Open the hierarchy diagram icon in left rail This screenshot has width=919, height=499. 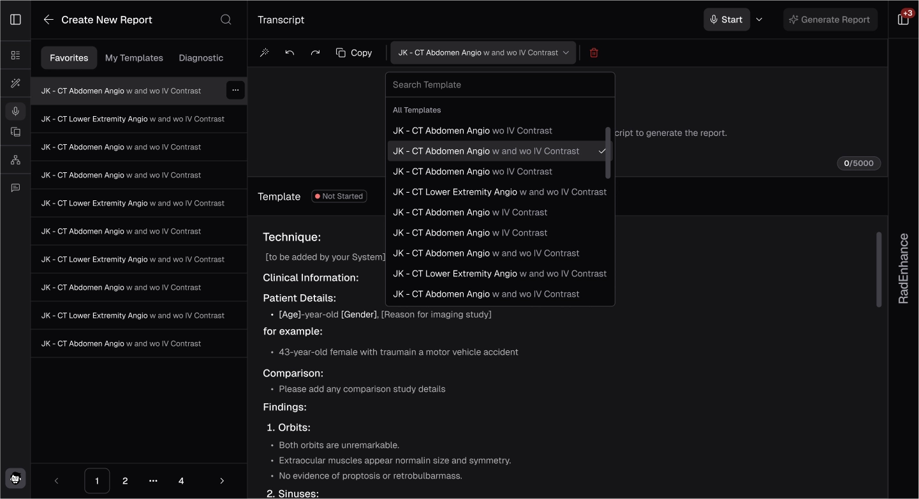(16, 160)
